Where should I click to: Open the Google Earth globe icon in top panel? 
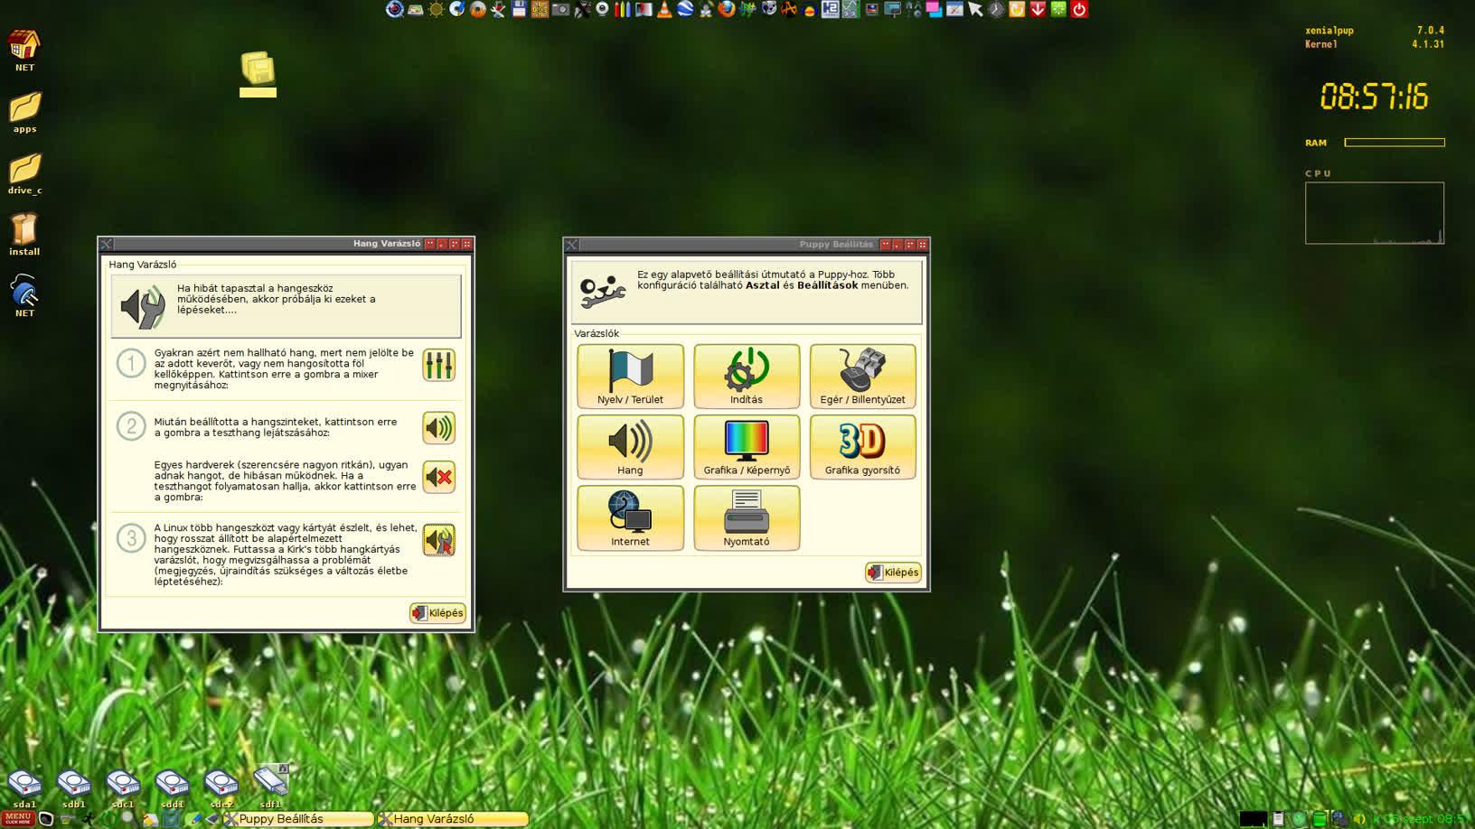(685, 9)
